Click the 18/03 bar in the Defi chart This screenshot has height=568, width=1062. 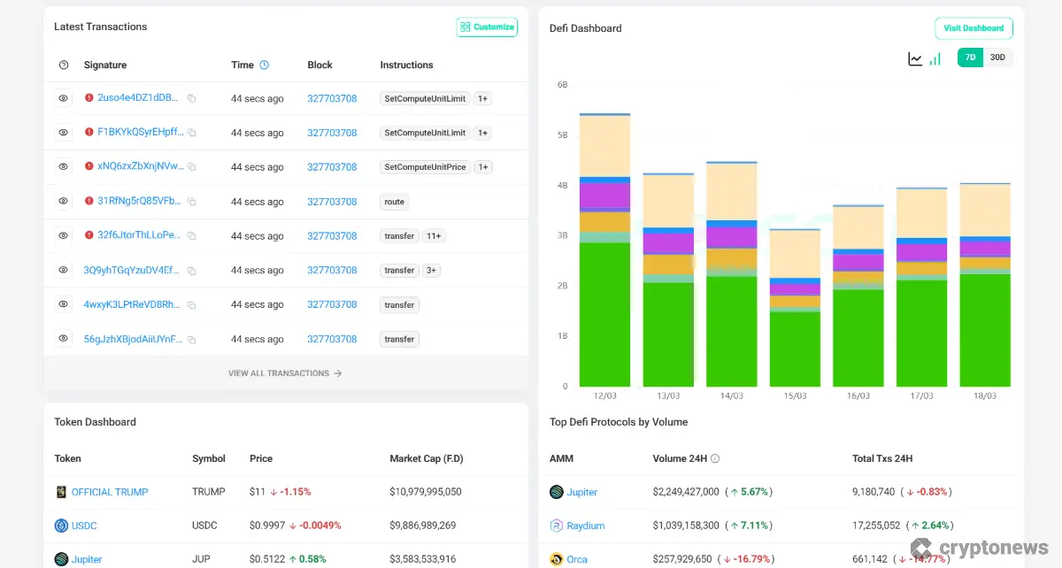coord(985,285)
